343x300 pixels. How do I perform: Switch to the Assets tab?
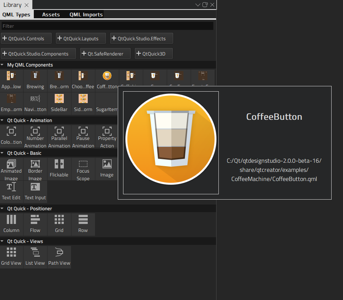[51, 14]
